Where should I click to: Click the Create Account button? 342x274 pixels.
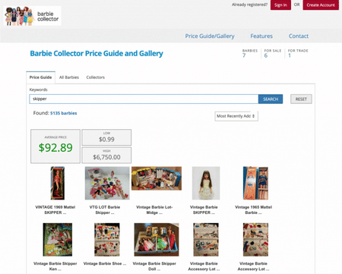click(x=321, y=5)
